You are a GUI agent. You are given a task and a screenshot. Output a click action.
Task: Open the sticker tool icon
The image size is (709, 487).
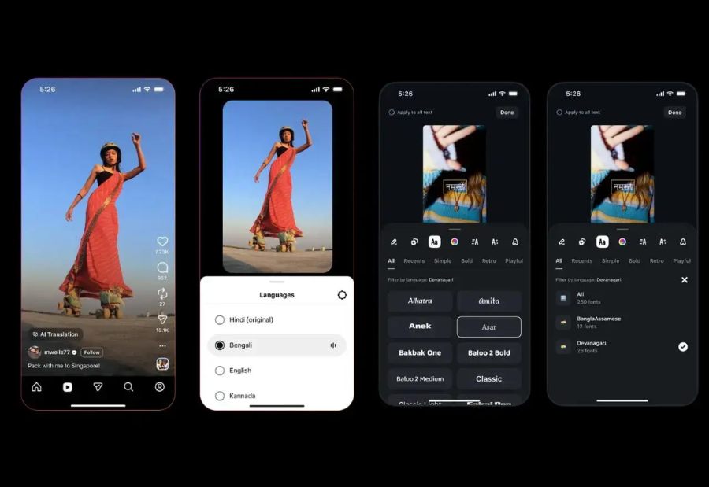pyautogui.click(x=414, y=242)
